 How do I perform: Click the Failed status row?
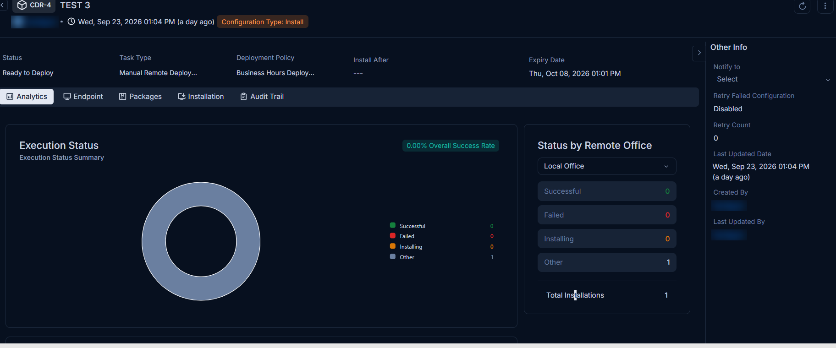607,215
